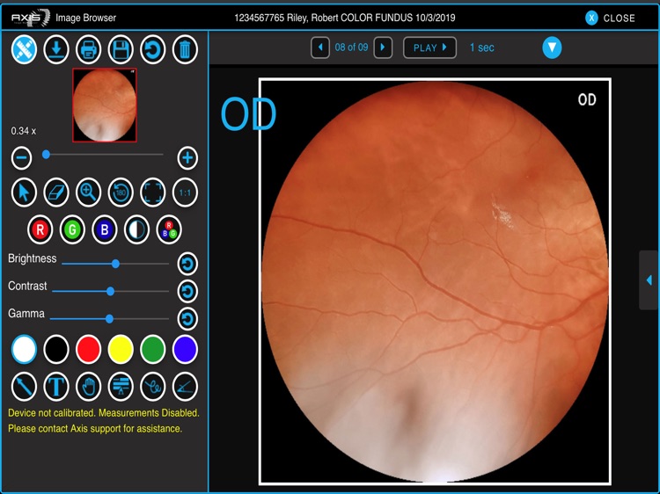660x494 pixels.
Task: Adjust the Gamma slider handle
Action: tap(109, 319)
